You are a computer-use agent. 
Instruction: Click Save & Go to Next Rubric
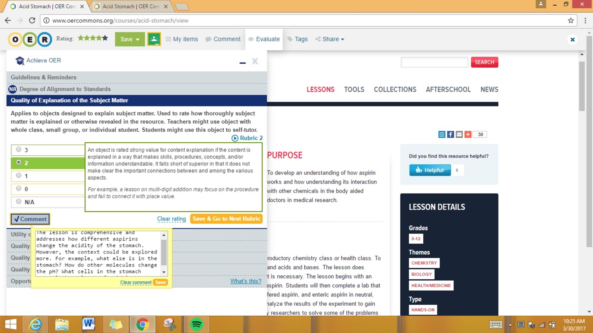pos(226,219)
